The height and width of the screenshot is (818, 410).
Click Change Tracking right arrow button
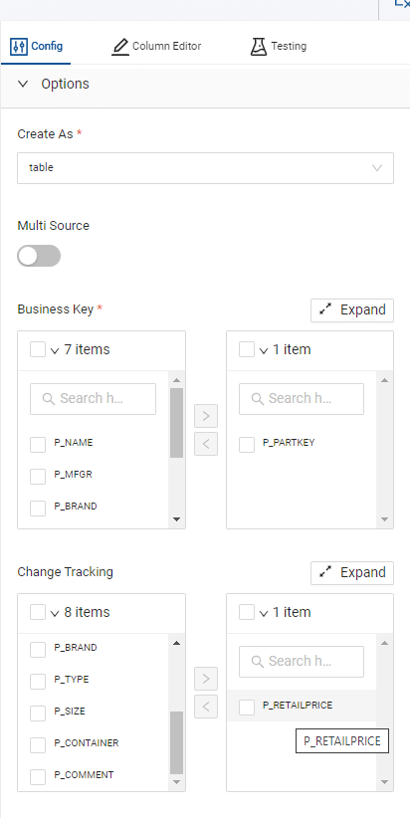(206, 679)
